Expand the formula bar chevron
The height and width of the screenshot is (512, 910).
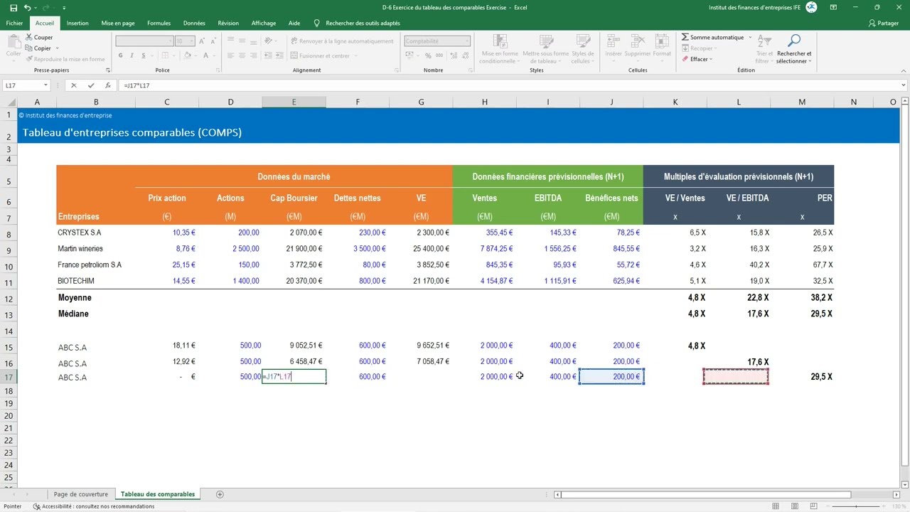(x=904, y=85)
